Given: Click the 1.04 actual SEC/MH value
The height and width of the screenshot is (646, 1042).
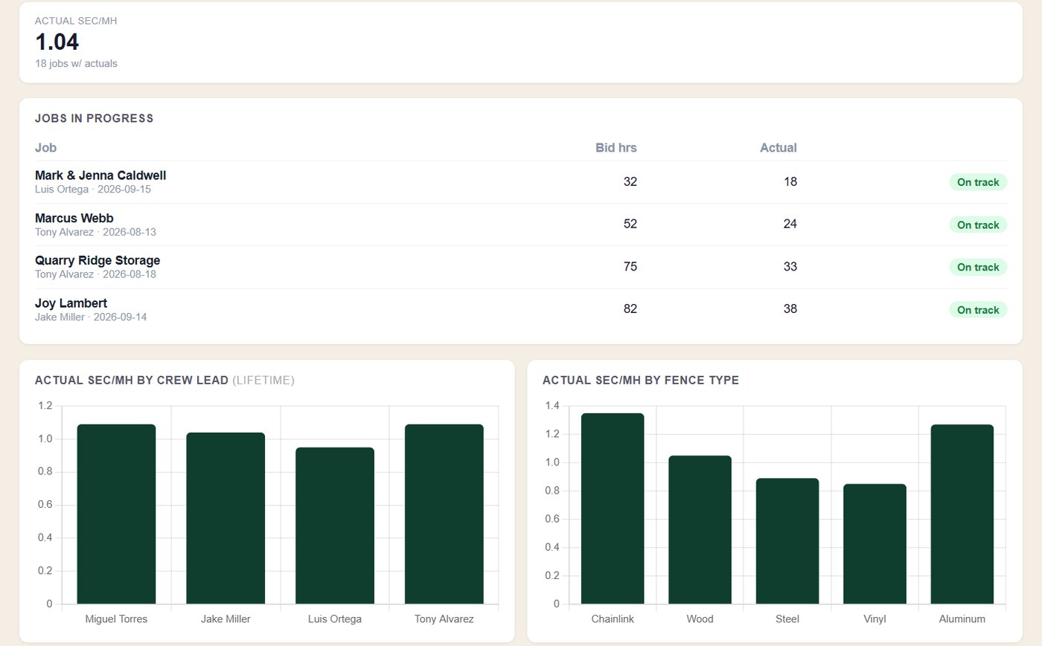Looking at the screenshot, I should (x=57, y=42).
